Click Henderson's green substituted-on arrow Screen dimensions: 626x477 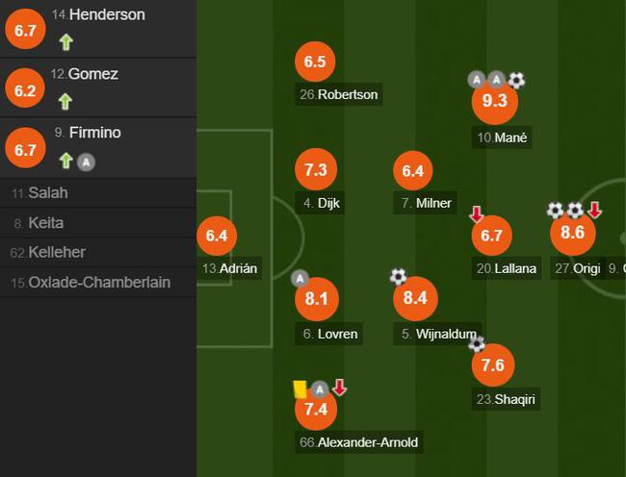[x=65, y=41]
